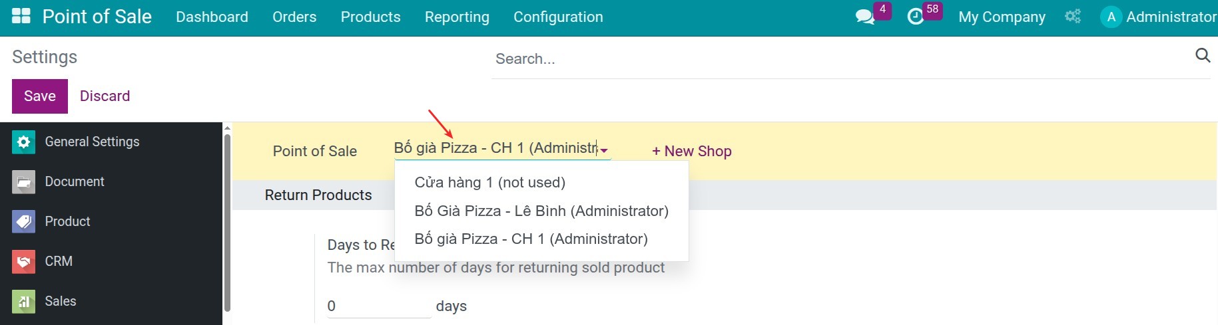The image size is (1218, 325).
Task: Open the Configuration menu
Action: coord(558,17)
